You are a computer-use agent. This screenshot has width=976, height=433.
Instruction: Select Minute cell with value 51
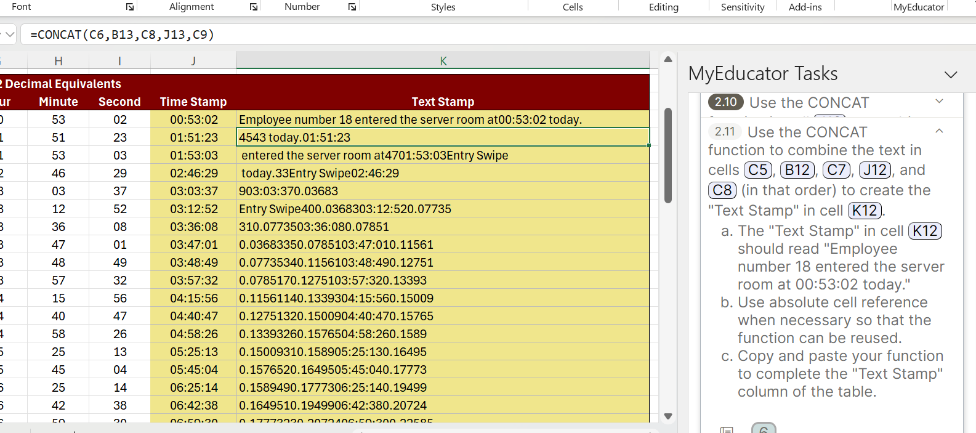click(x=58, y=137)
